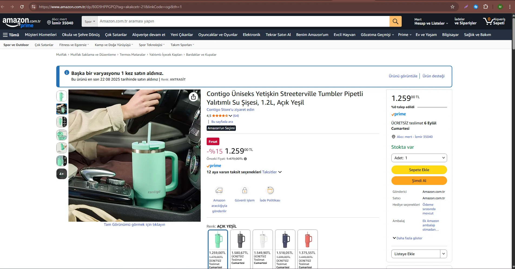Viewport: 515px width, 269px height.
Task: Click the Güvenli işlem lock icon
Action: click(245, 191)
